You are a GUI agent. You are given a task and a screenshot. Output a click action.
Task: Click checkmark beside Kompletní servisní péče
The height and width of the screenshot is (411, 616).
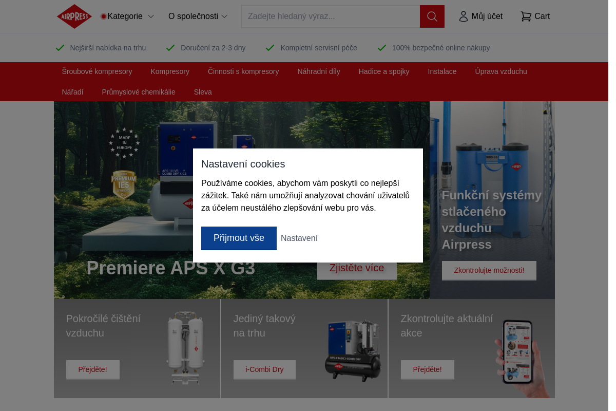pos(270,48)
